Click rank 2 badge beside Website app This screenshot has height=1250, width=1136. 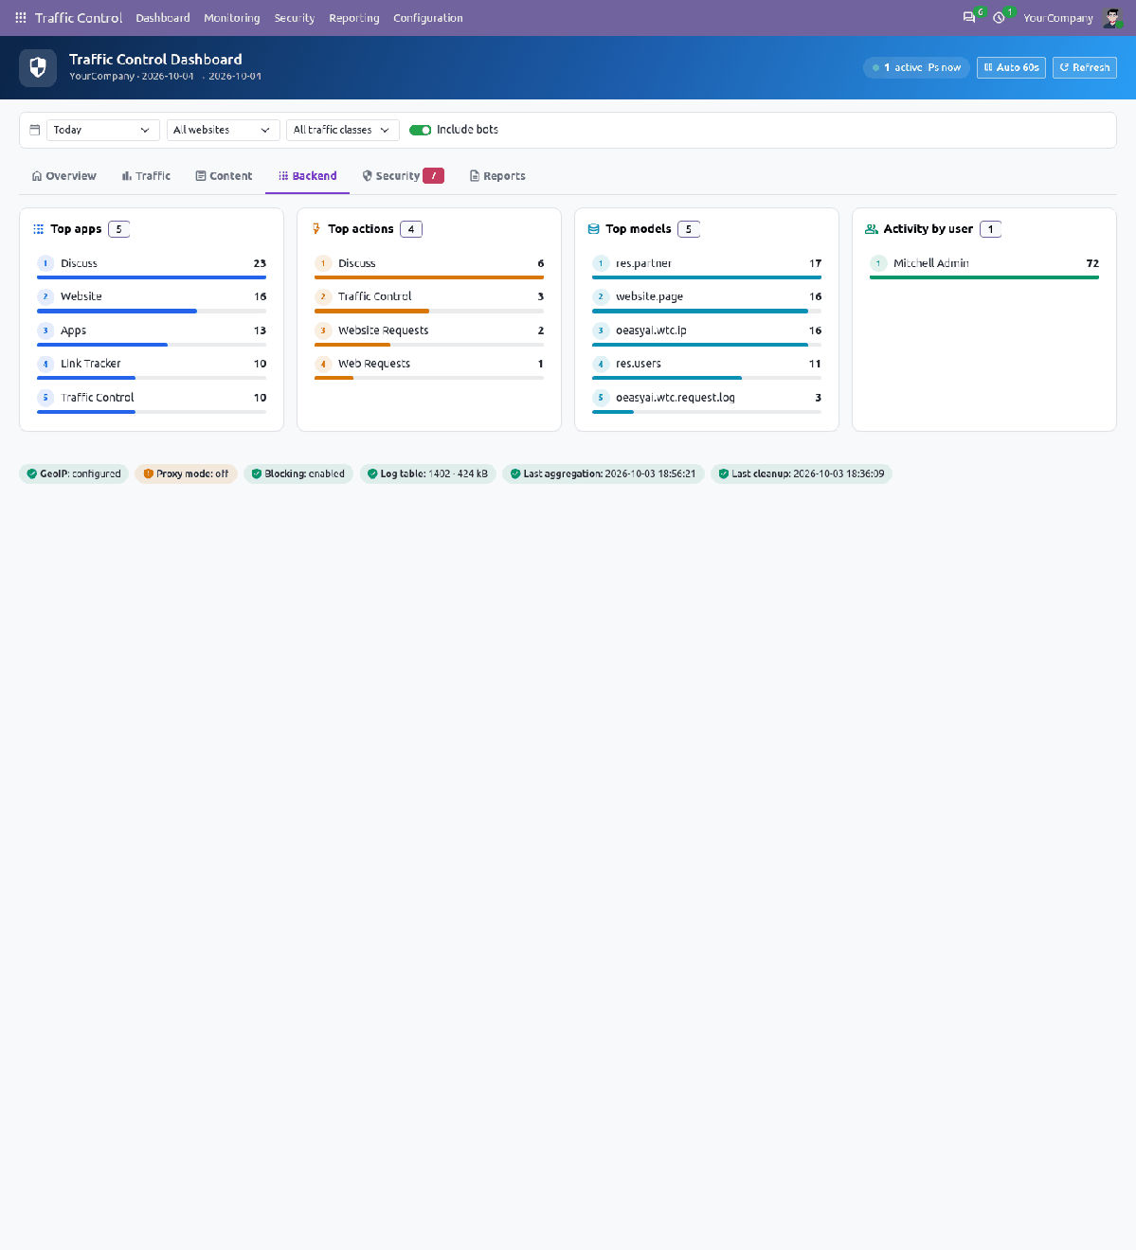point(45,296)
